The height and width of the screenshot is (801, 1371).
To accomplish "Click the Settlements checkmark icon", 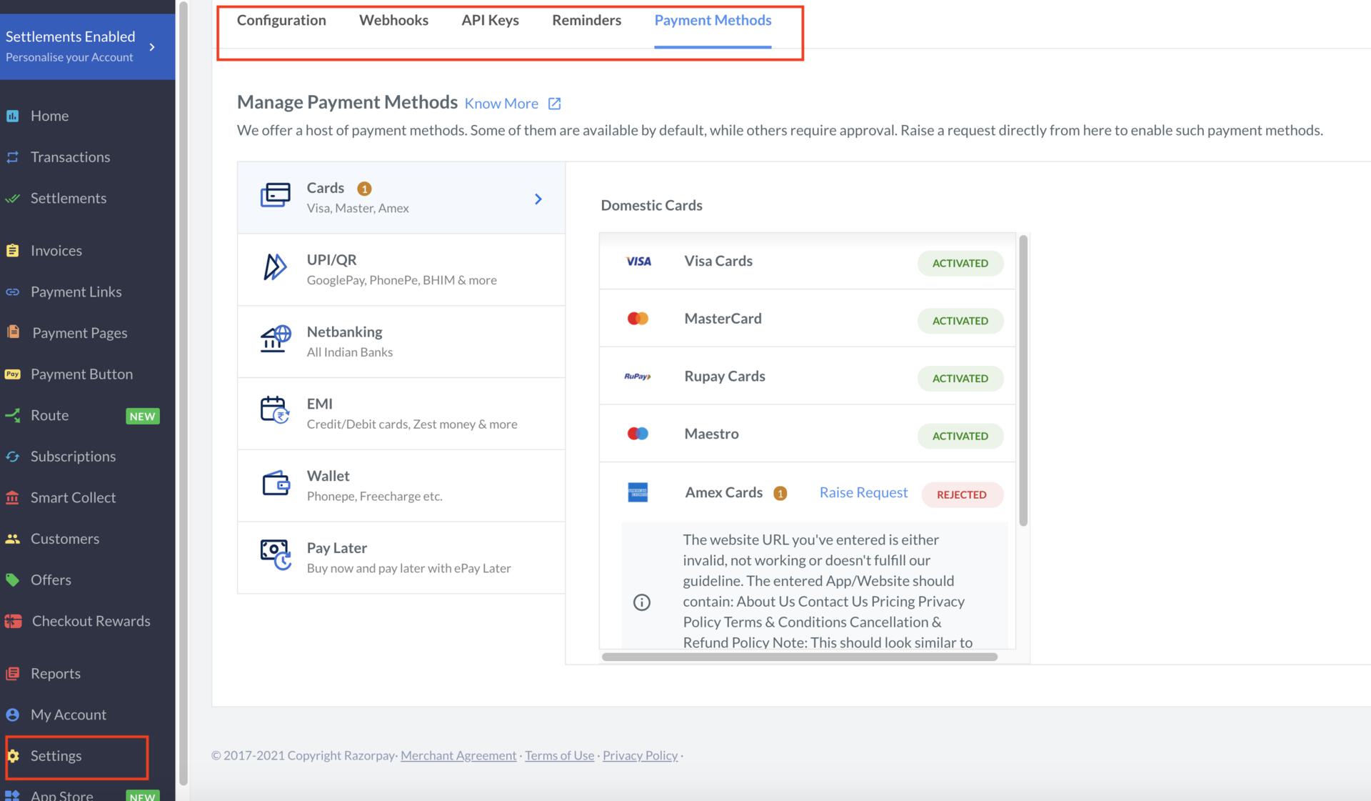I will tap(13, 199).
